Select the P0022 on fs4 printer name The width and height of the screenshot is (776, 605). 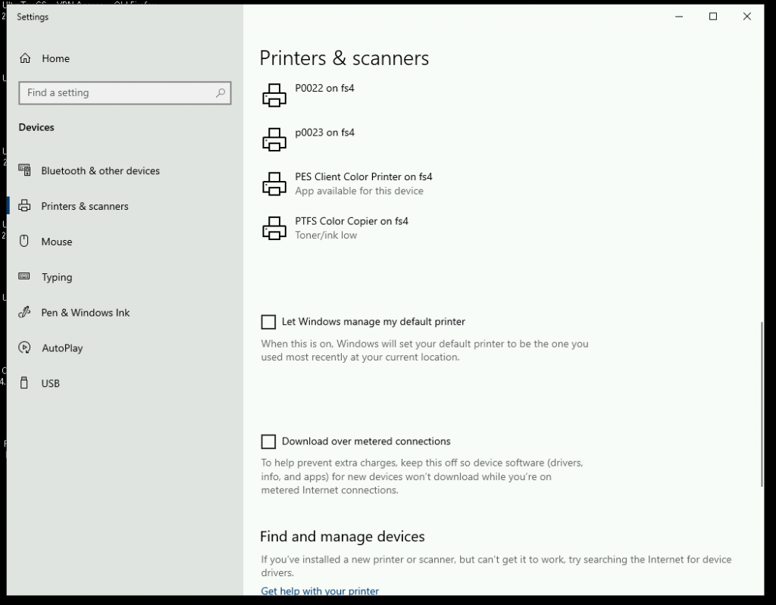(x=324, y=88)
